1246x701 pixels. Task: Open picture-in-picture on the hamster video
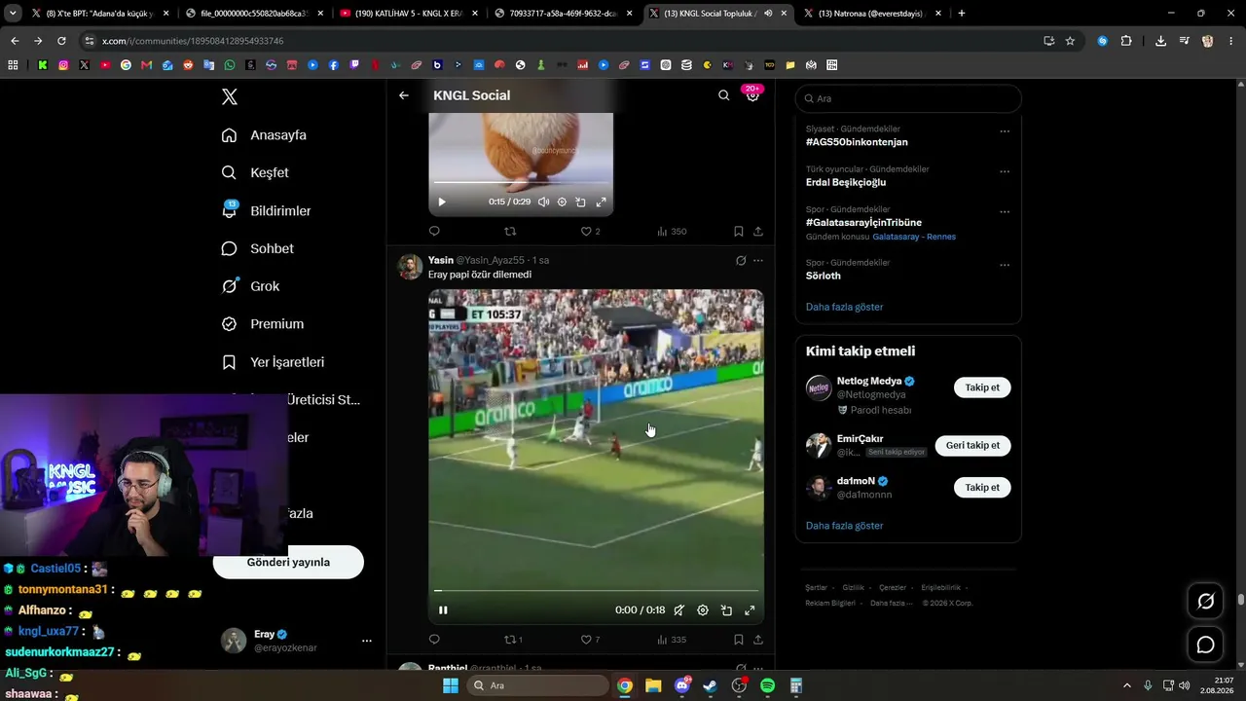coord(580,203)
